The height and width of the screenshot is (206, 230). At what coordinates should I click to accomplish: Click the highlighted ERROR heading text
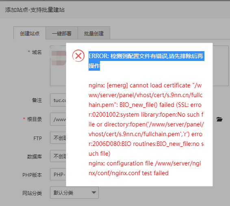[x=146, y=61]
